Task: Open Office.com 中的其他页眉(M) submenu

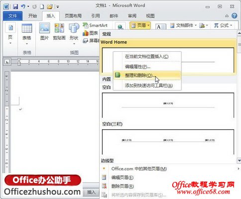Action: point(170,169)
